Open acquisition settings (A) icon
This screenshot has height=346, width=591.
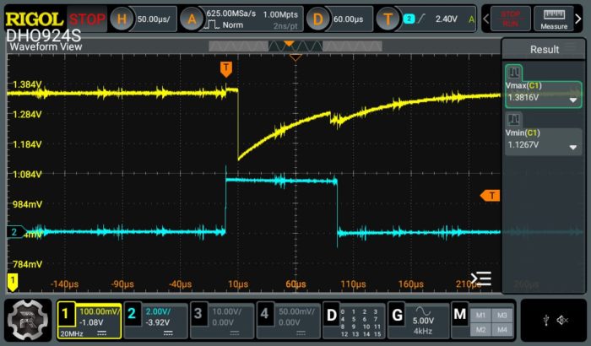coord(192,19)
